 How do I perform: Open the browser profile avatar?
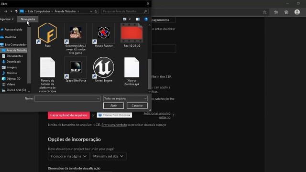(297, 12)
